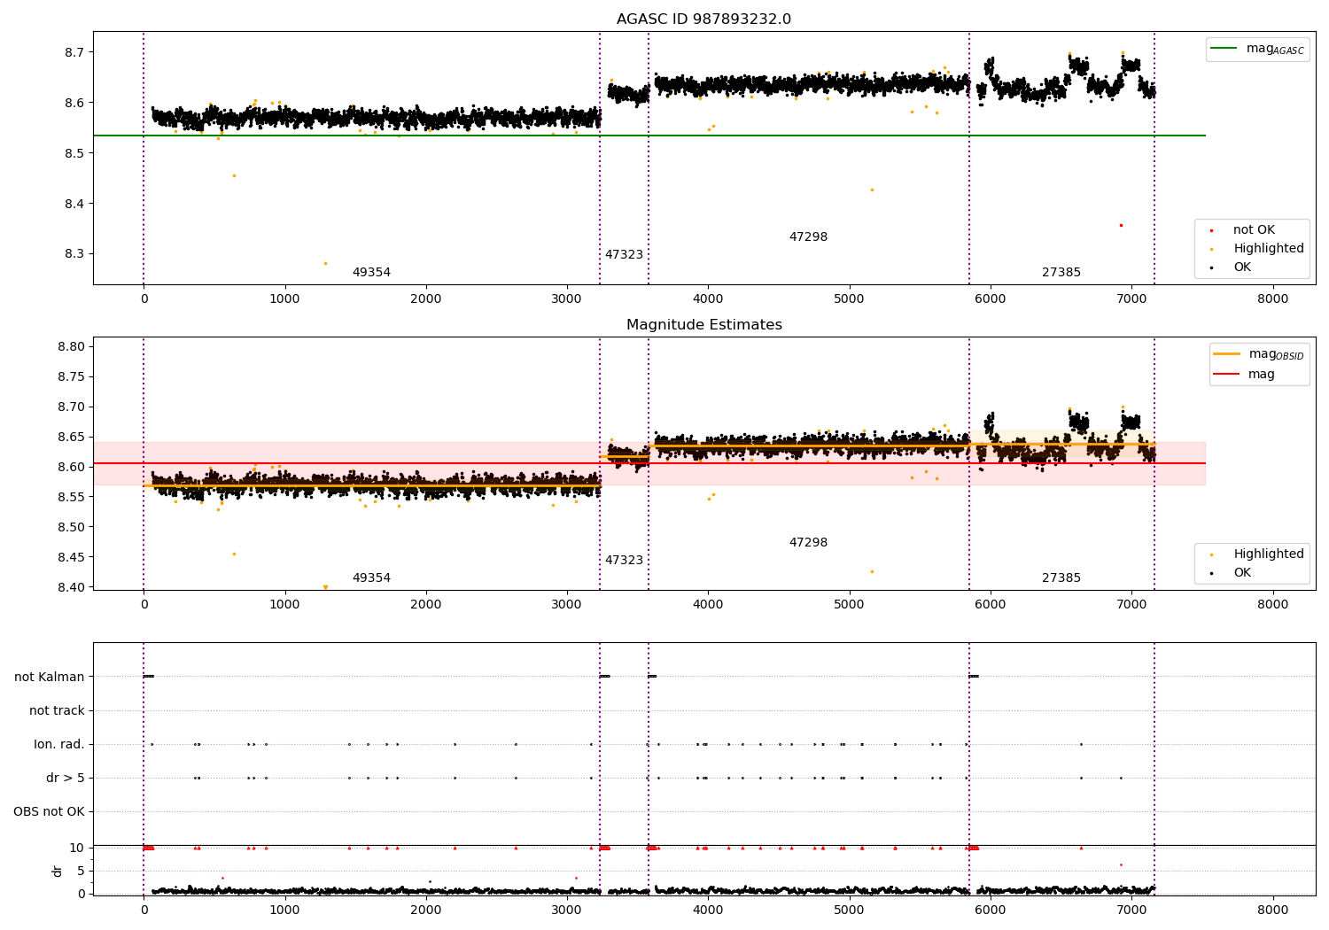Screen dimensions: 1329x930
Task: Click the 8.65 y-axis tick label
Action: 71,438
